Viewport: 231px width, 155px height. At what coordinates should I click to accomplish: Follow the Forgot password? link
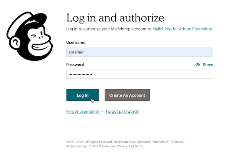click(122, 112)
